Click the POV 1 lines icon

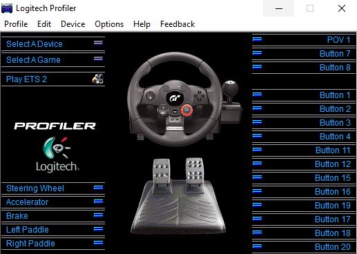[x=257, y=39]
